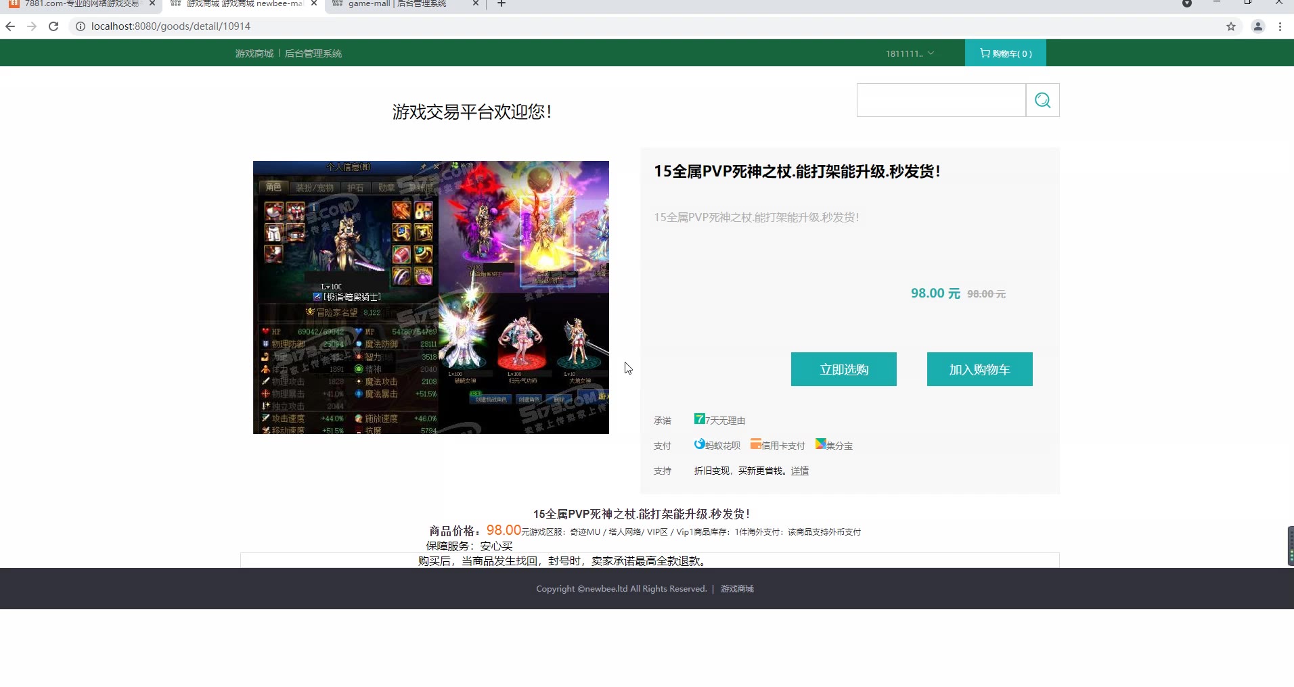The width and height of the screenshot is (1294, 687).
Task: Open the 游戏商城 header link
Action: pos(254,53)
